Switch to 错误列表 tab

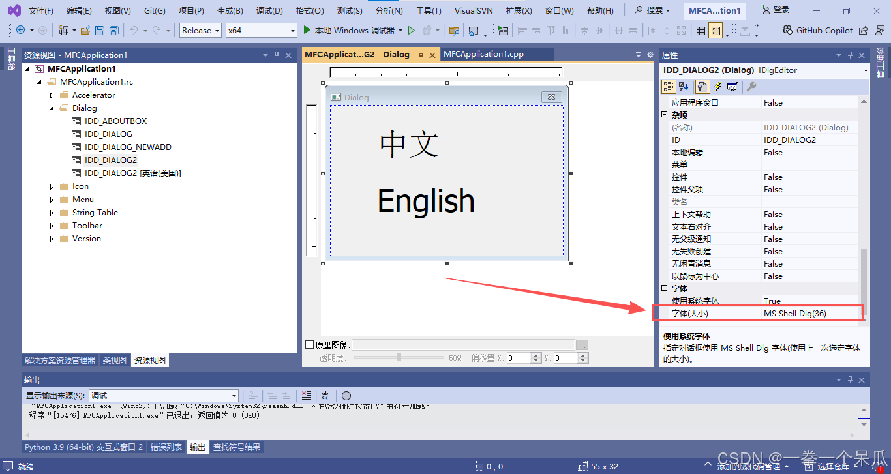pos(166,447)
